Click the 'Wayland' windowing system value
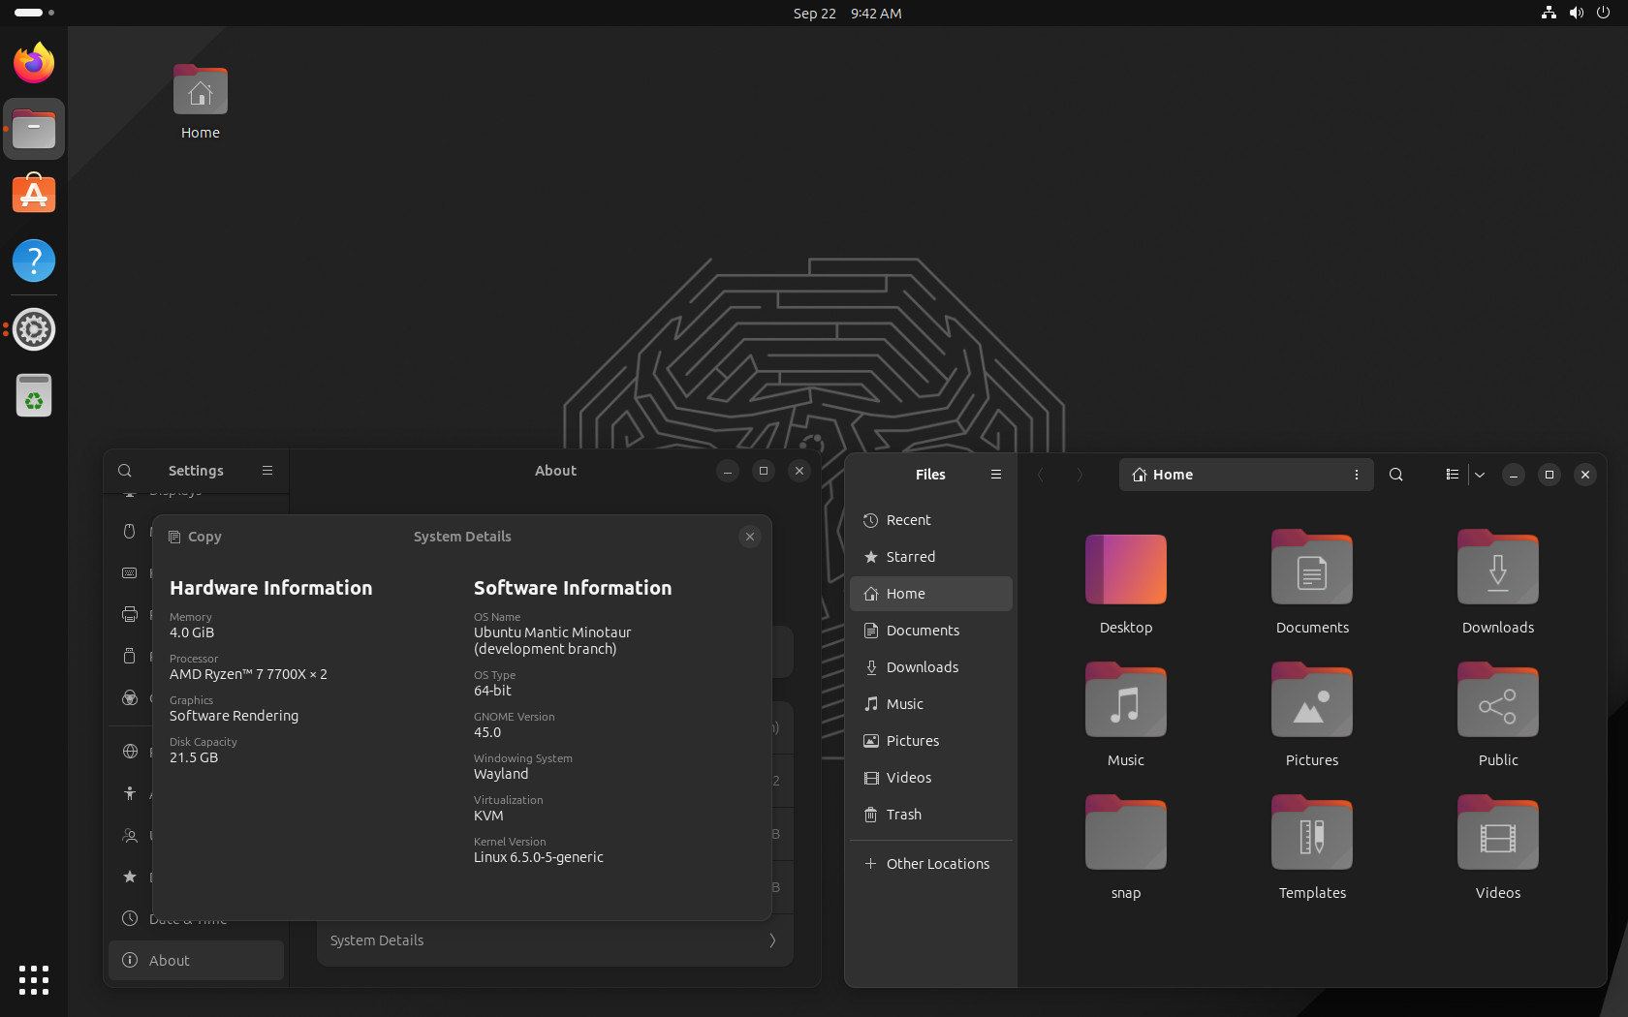 tap(501, 774)
